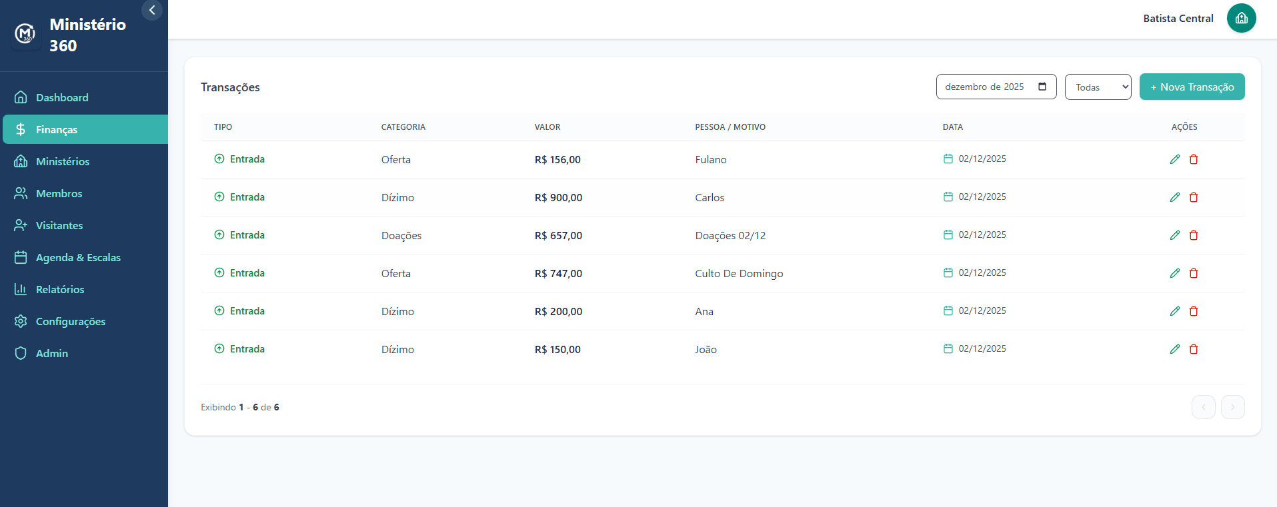Viewport: 1277px width, 507px height.
Task: Click the Ministério 360 logo
Action: click(x=25, y=33)
